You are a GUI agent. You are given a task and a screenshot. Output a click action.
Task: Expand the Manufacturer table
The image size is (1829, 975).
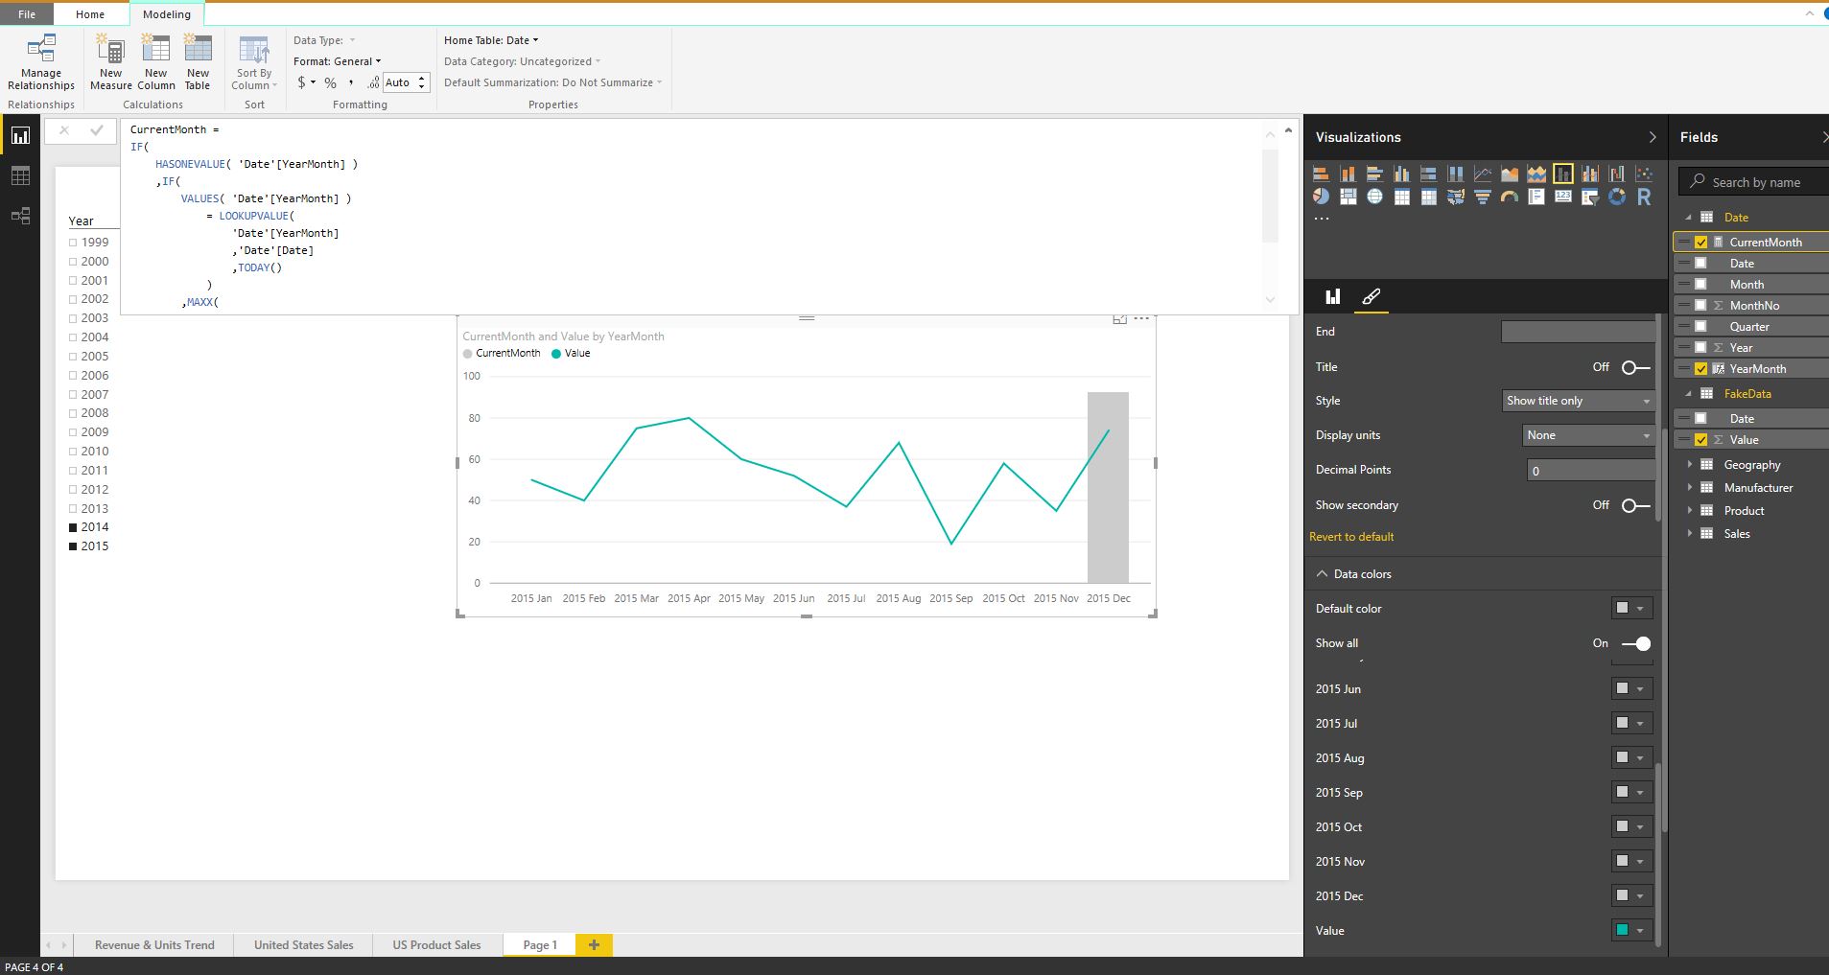1690,487
